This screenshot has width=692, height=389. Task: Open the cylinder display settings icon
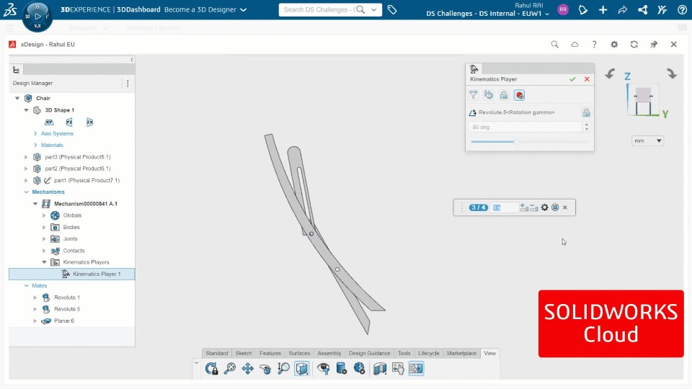[341, 368]
